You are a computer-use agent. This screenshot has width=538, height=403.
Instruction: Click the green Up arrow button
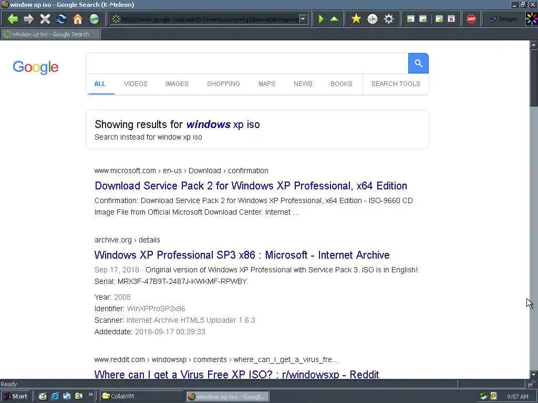tap(334, 19)
